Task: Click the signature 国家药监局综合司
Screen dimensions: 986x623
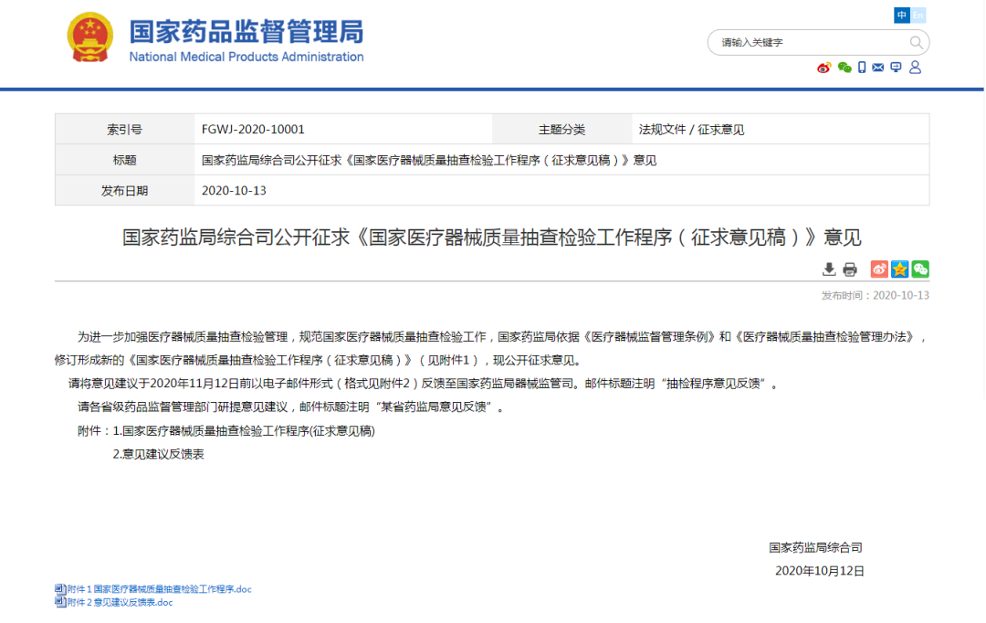Action: [x=815, y=548]
